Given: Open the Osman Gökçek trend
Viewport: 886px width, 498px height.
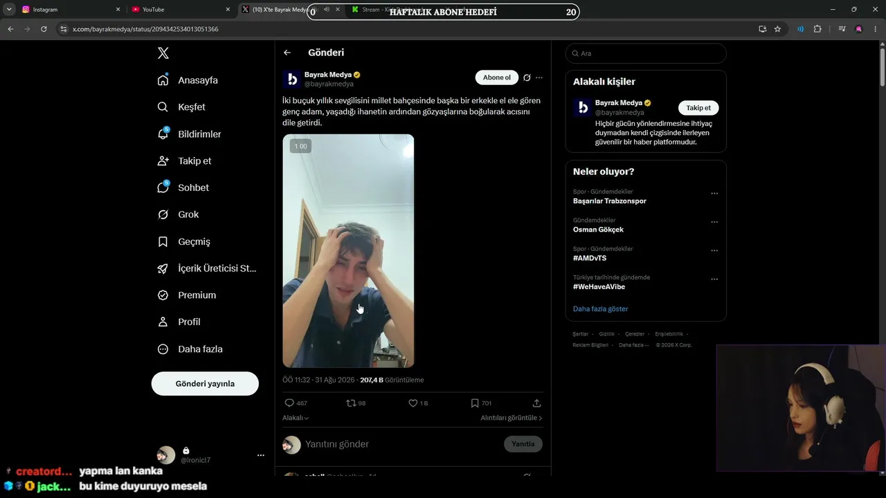Looking at the screenshot, I should pos(598,230).
